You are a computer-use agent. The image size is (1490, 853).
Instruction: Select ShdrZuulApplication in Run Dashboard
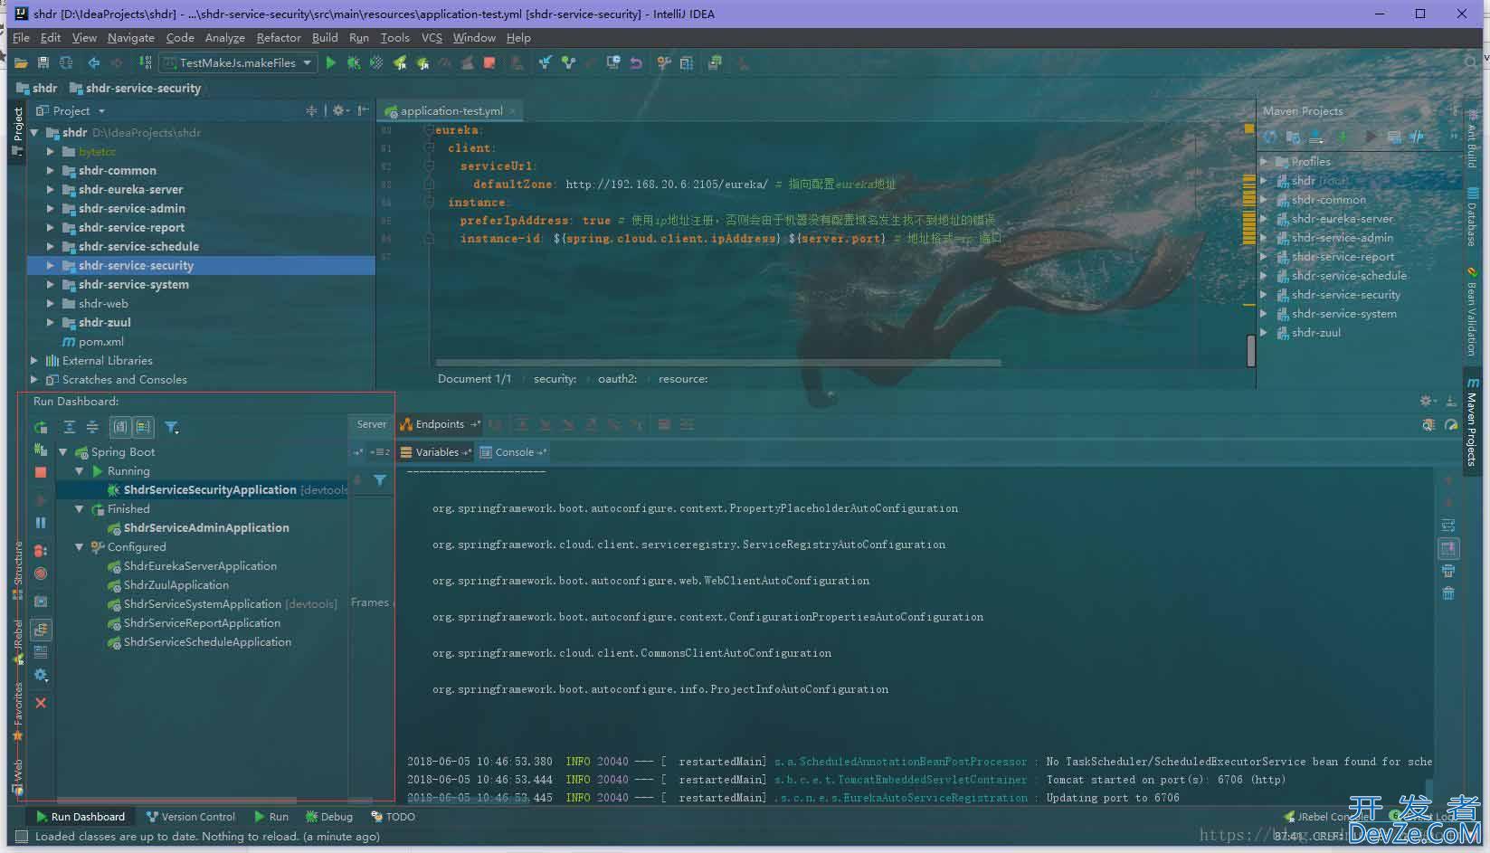point(176,585)
